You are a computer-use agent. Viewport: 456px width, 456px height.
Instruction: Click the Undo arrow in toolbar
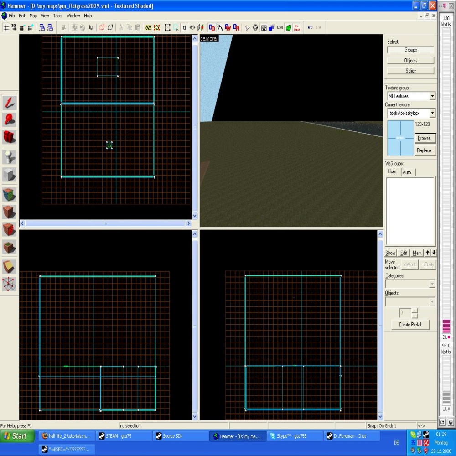pyautogui.click(x=310, y=27)
